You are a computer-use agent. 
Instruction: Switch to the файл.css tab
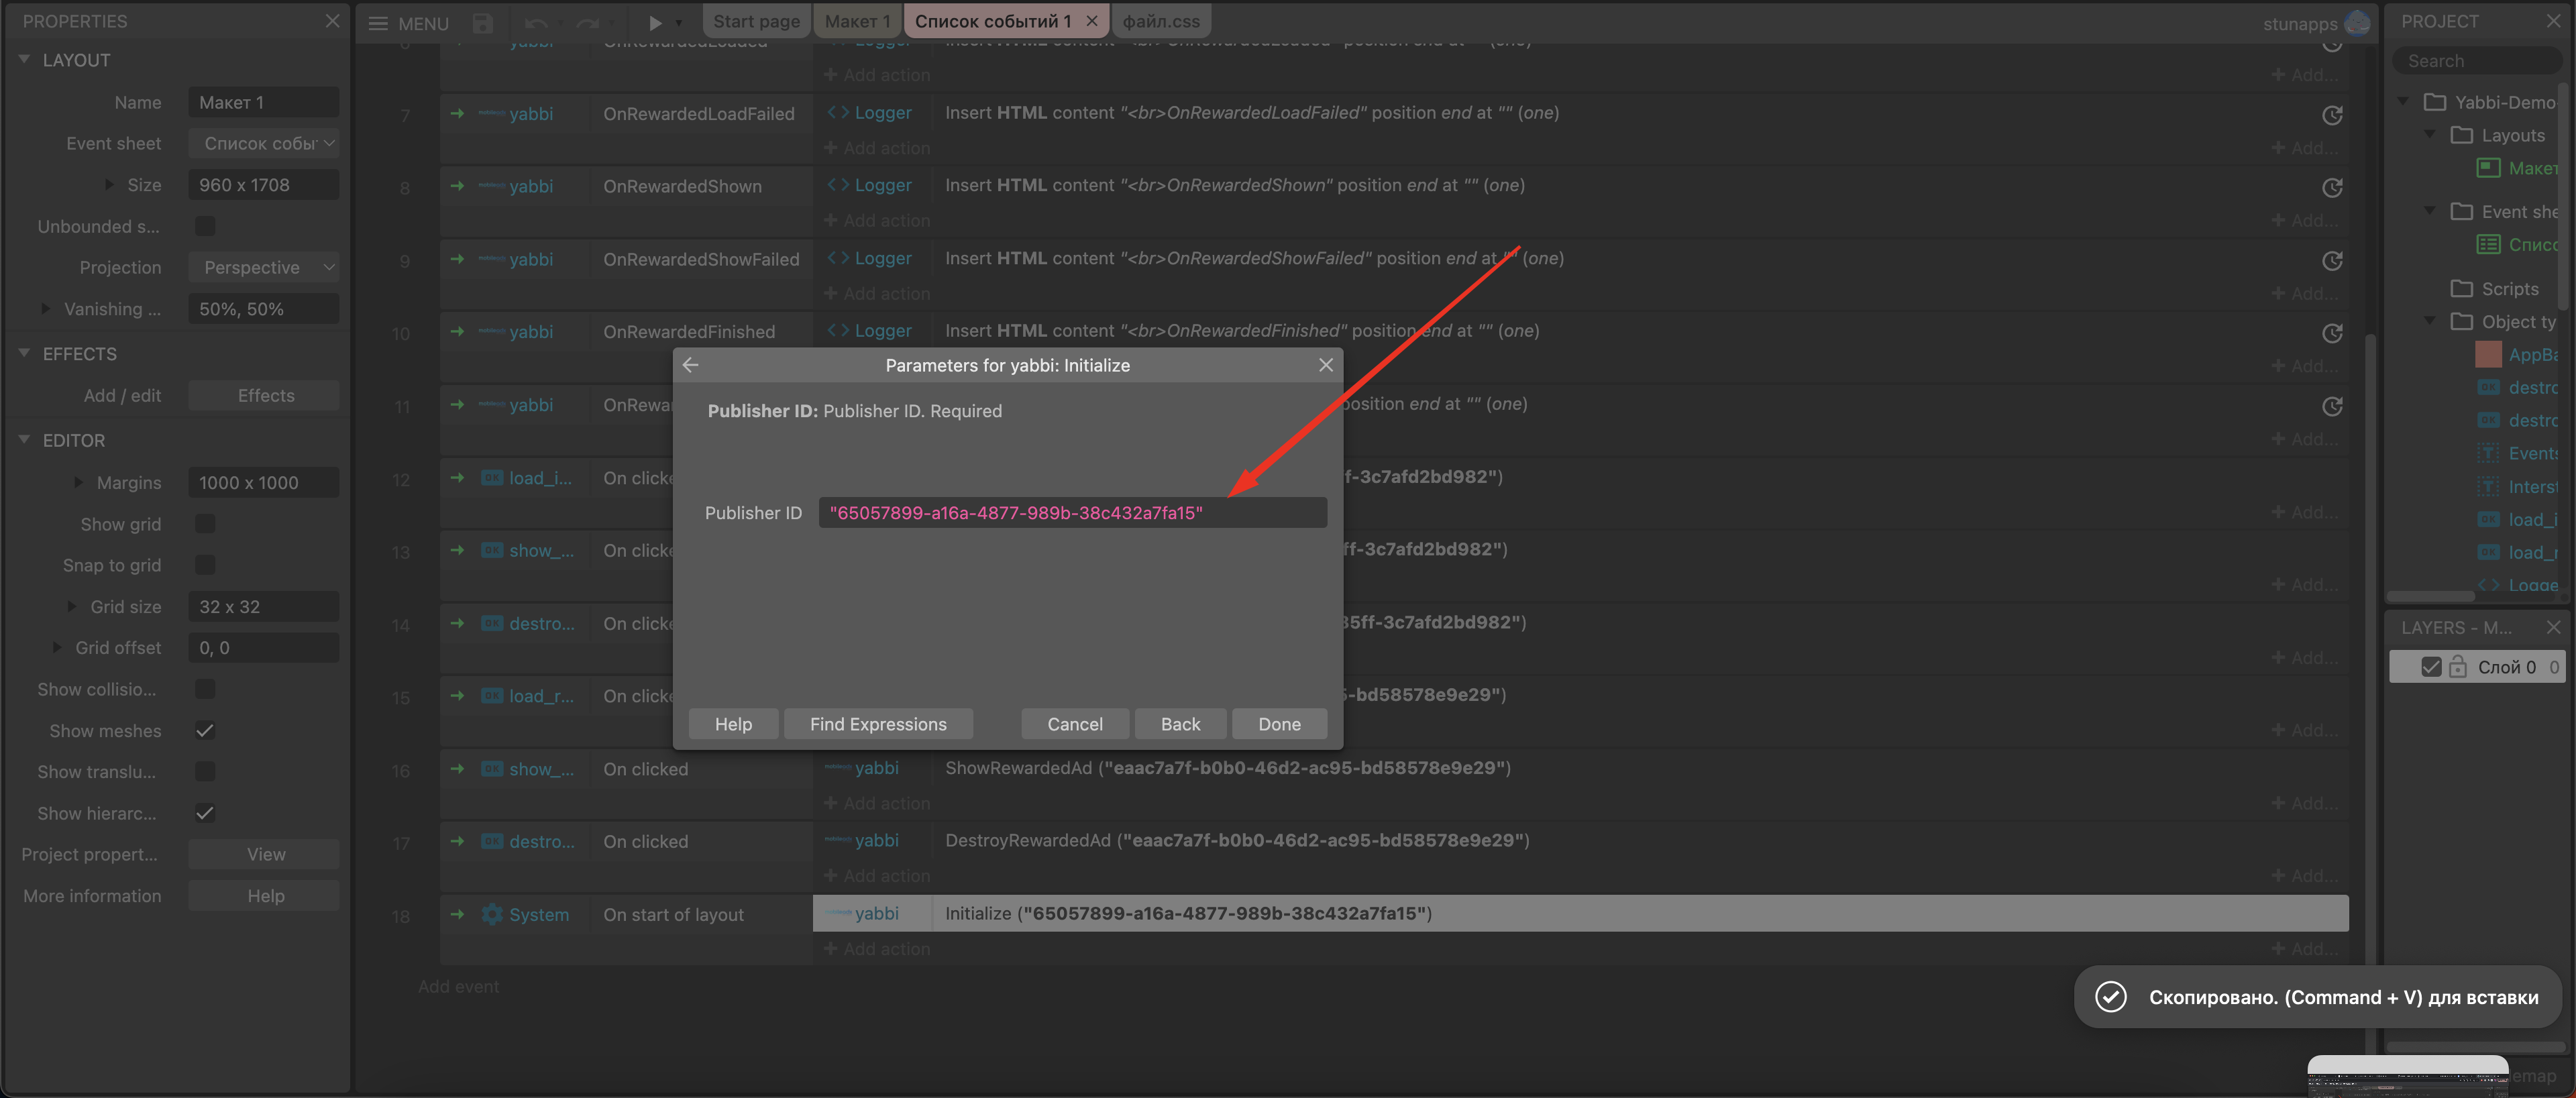1160,21
